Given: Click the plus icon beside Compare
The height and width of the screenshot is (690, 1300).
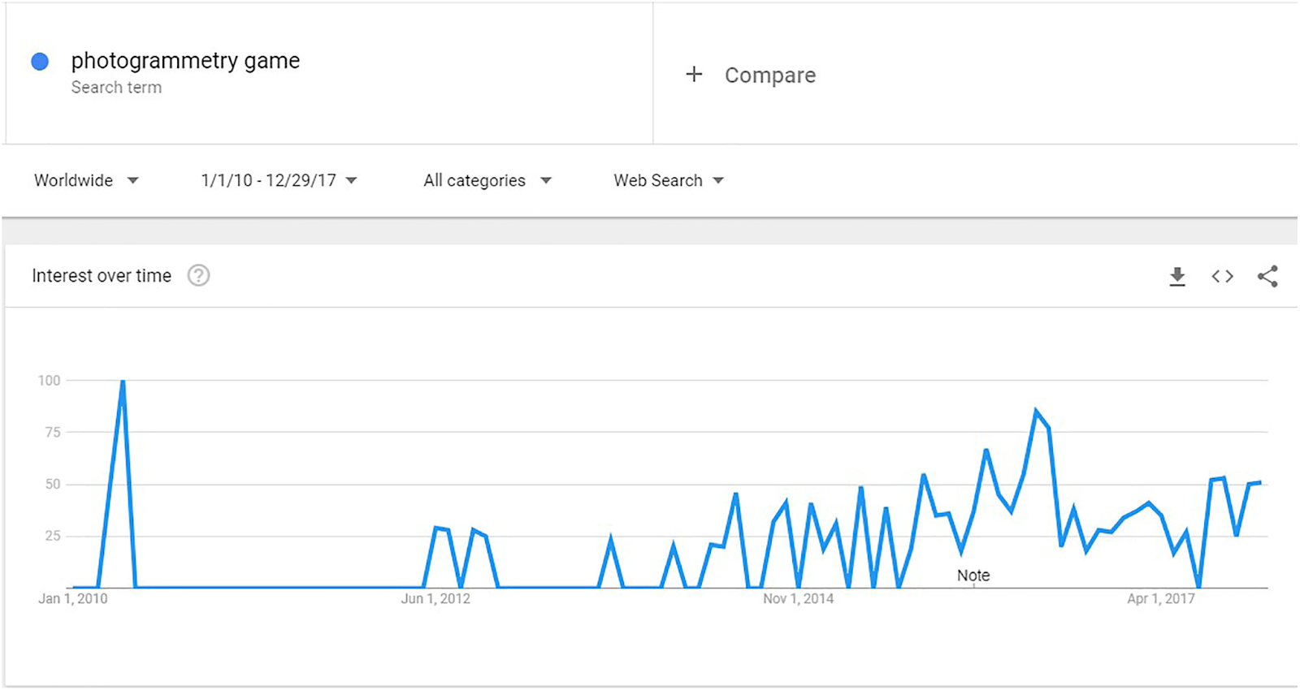Looking at the screenshot, I should (x=694, y=75).
